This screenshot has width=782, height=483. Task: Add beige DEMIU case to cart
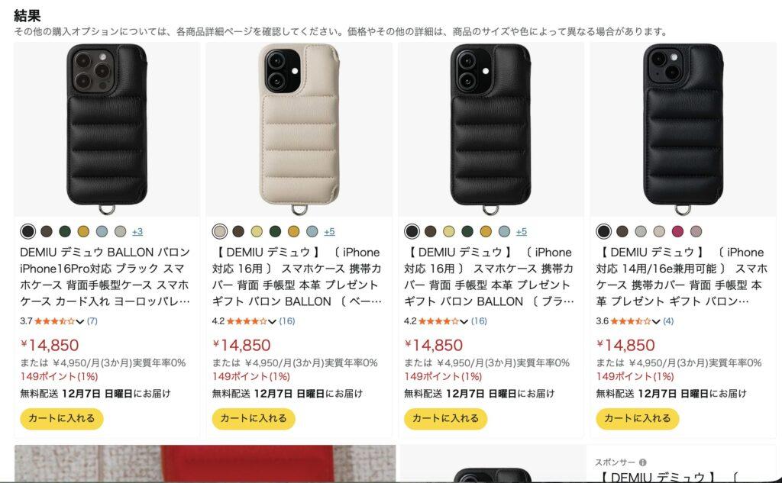point(254,419)
